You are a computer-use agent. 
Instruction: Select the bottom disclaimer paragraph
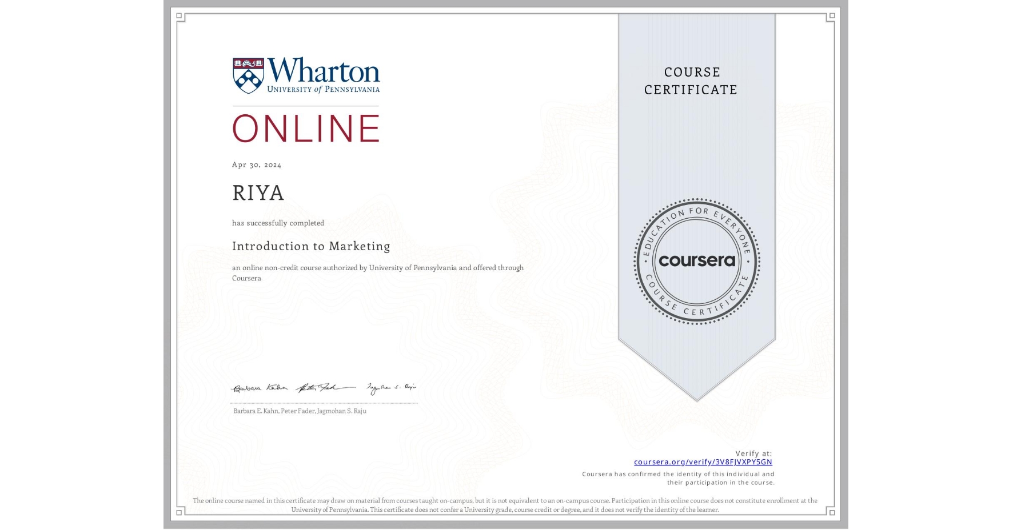(505, 505)
